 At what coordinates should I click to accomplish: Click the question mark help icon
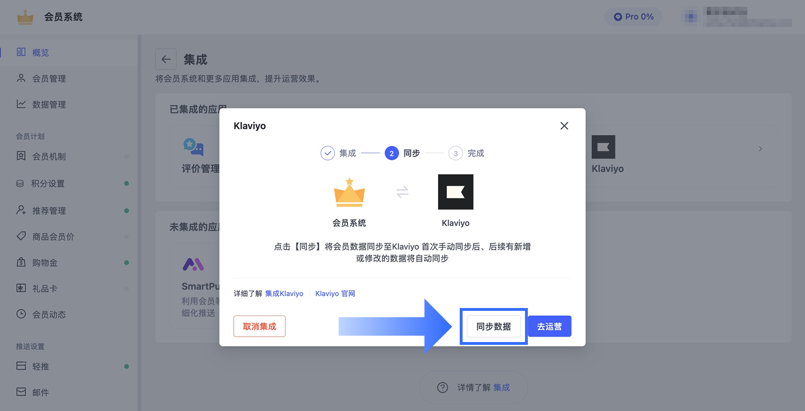(x=443, y=387)
